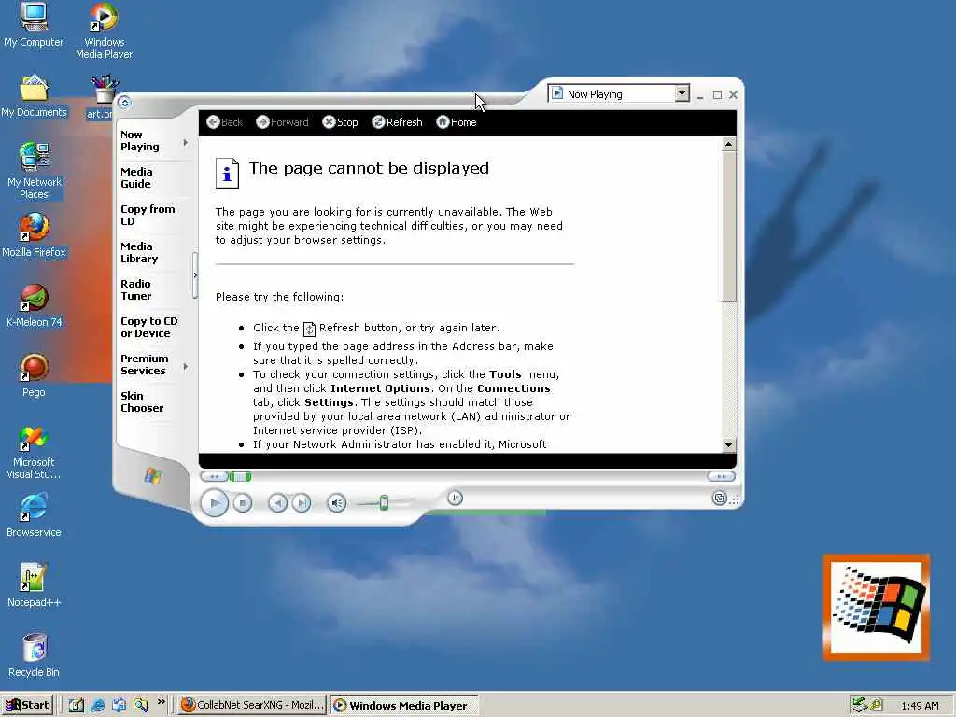Viewport: 956px width, 717px height.
Task: Launch Internet Explorer from Quick Launch
Action: pyautogui.click(x=97, y=706)
